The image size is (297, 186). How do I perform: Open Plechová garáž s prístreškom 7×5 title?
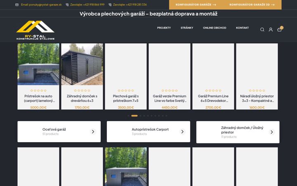(x=126, y=98)
